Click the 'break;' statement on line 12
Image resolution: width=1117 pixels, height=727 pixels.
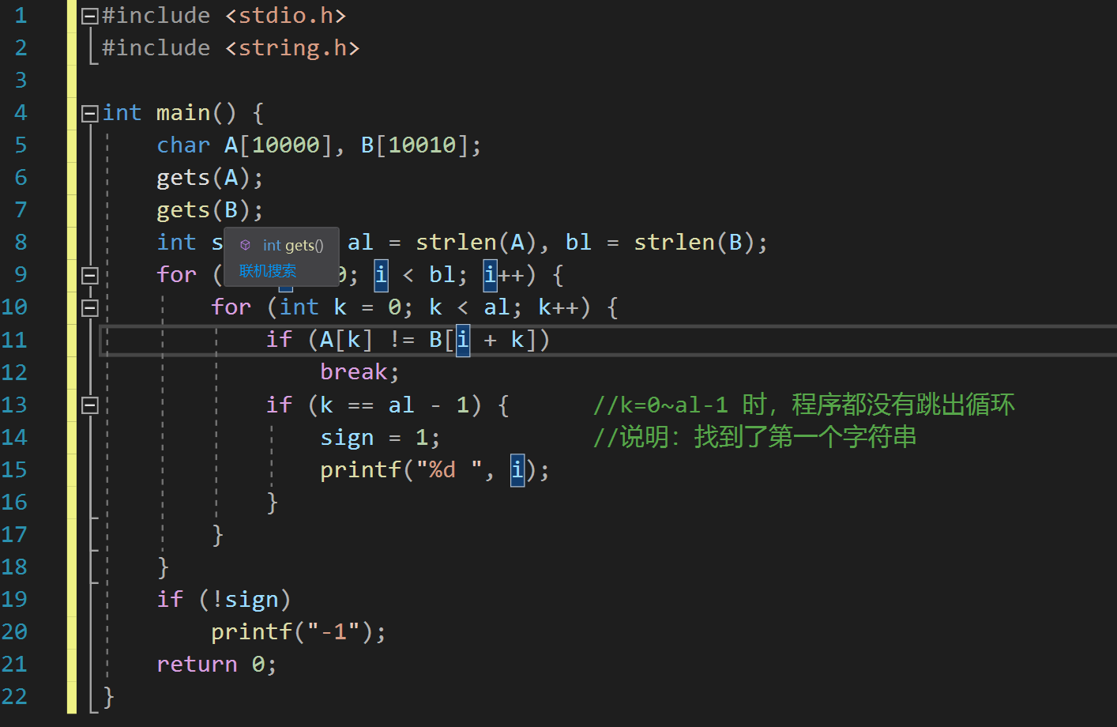click(359, 372)
